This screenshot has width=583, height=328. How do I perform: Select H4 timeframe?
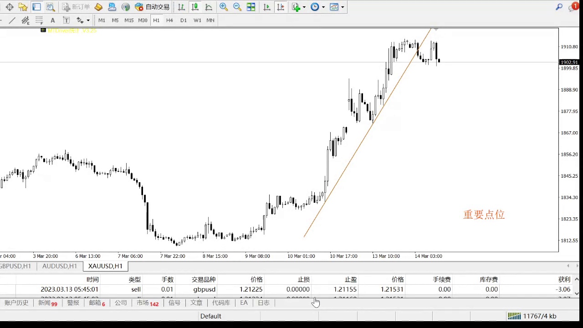click(x=169, y=20)
